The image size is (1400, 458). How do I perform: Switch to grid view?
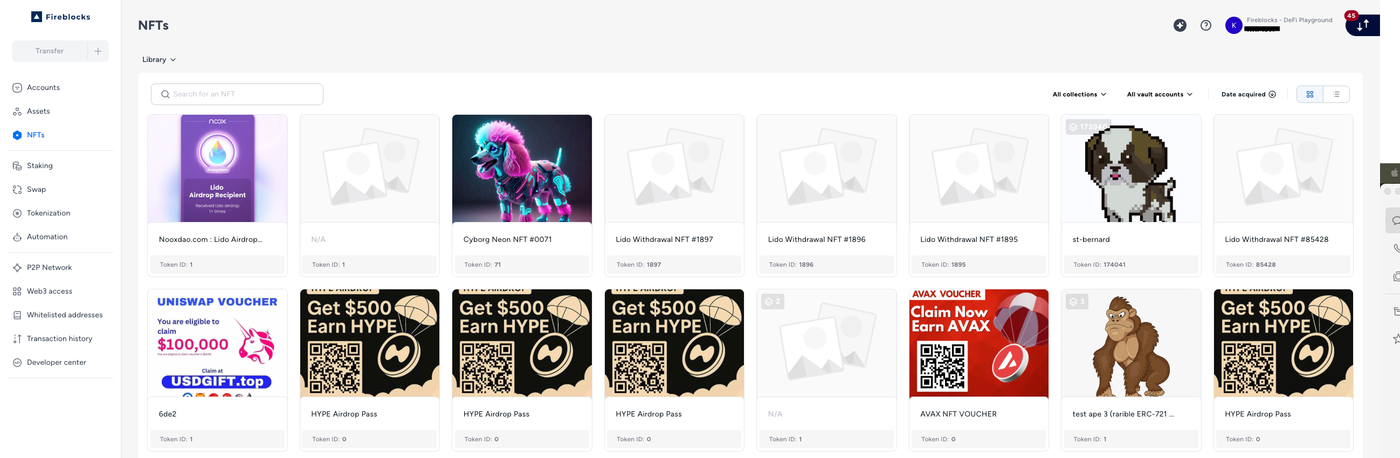pyautogui.click(x=1310, y=94)
